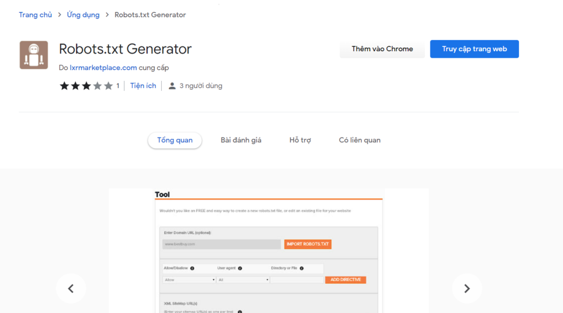Click the info icon next to Allow/Disallow

pos(192,268)
